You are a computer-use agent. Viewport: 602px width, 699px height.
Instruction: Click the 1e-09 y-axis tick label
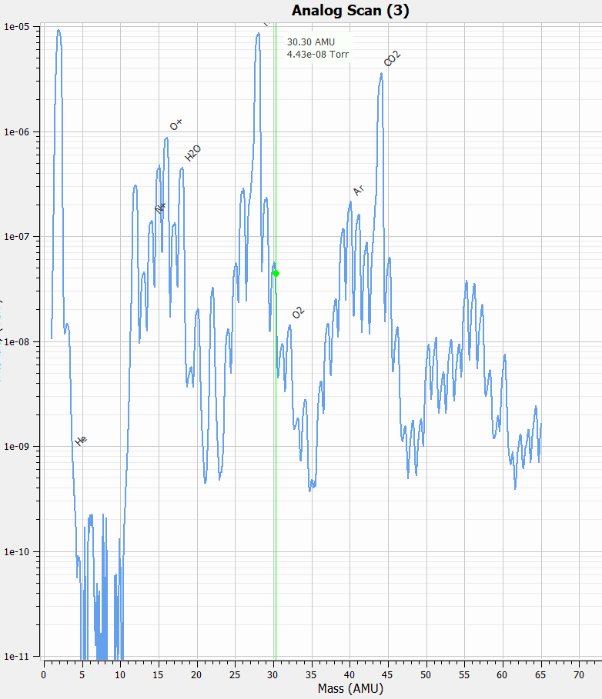pos(16,447)
